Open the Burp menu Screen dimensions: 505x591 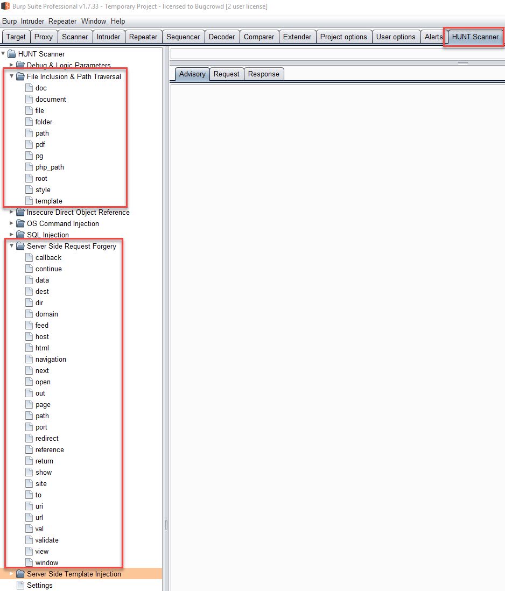tap(10, 21)
